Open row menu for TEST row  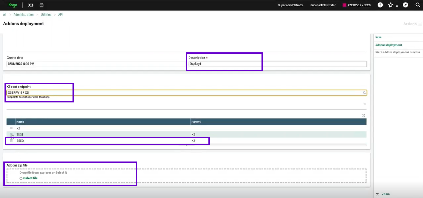[11, 134]
